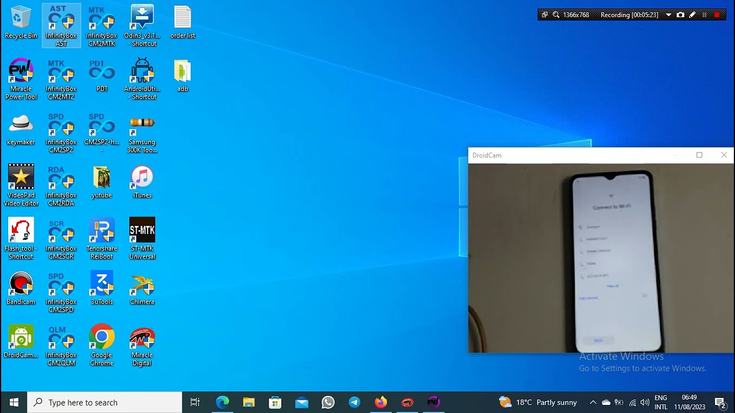Screen dimensions: 735x413
Task: Select the InfinityBox CM2MT2 shortcut
Action: pos(61,79)
